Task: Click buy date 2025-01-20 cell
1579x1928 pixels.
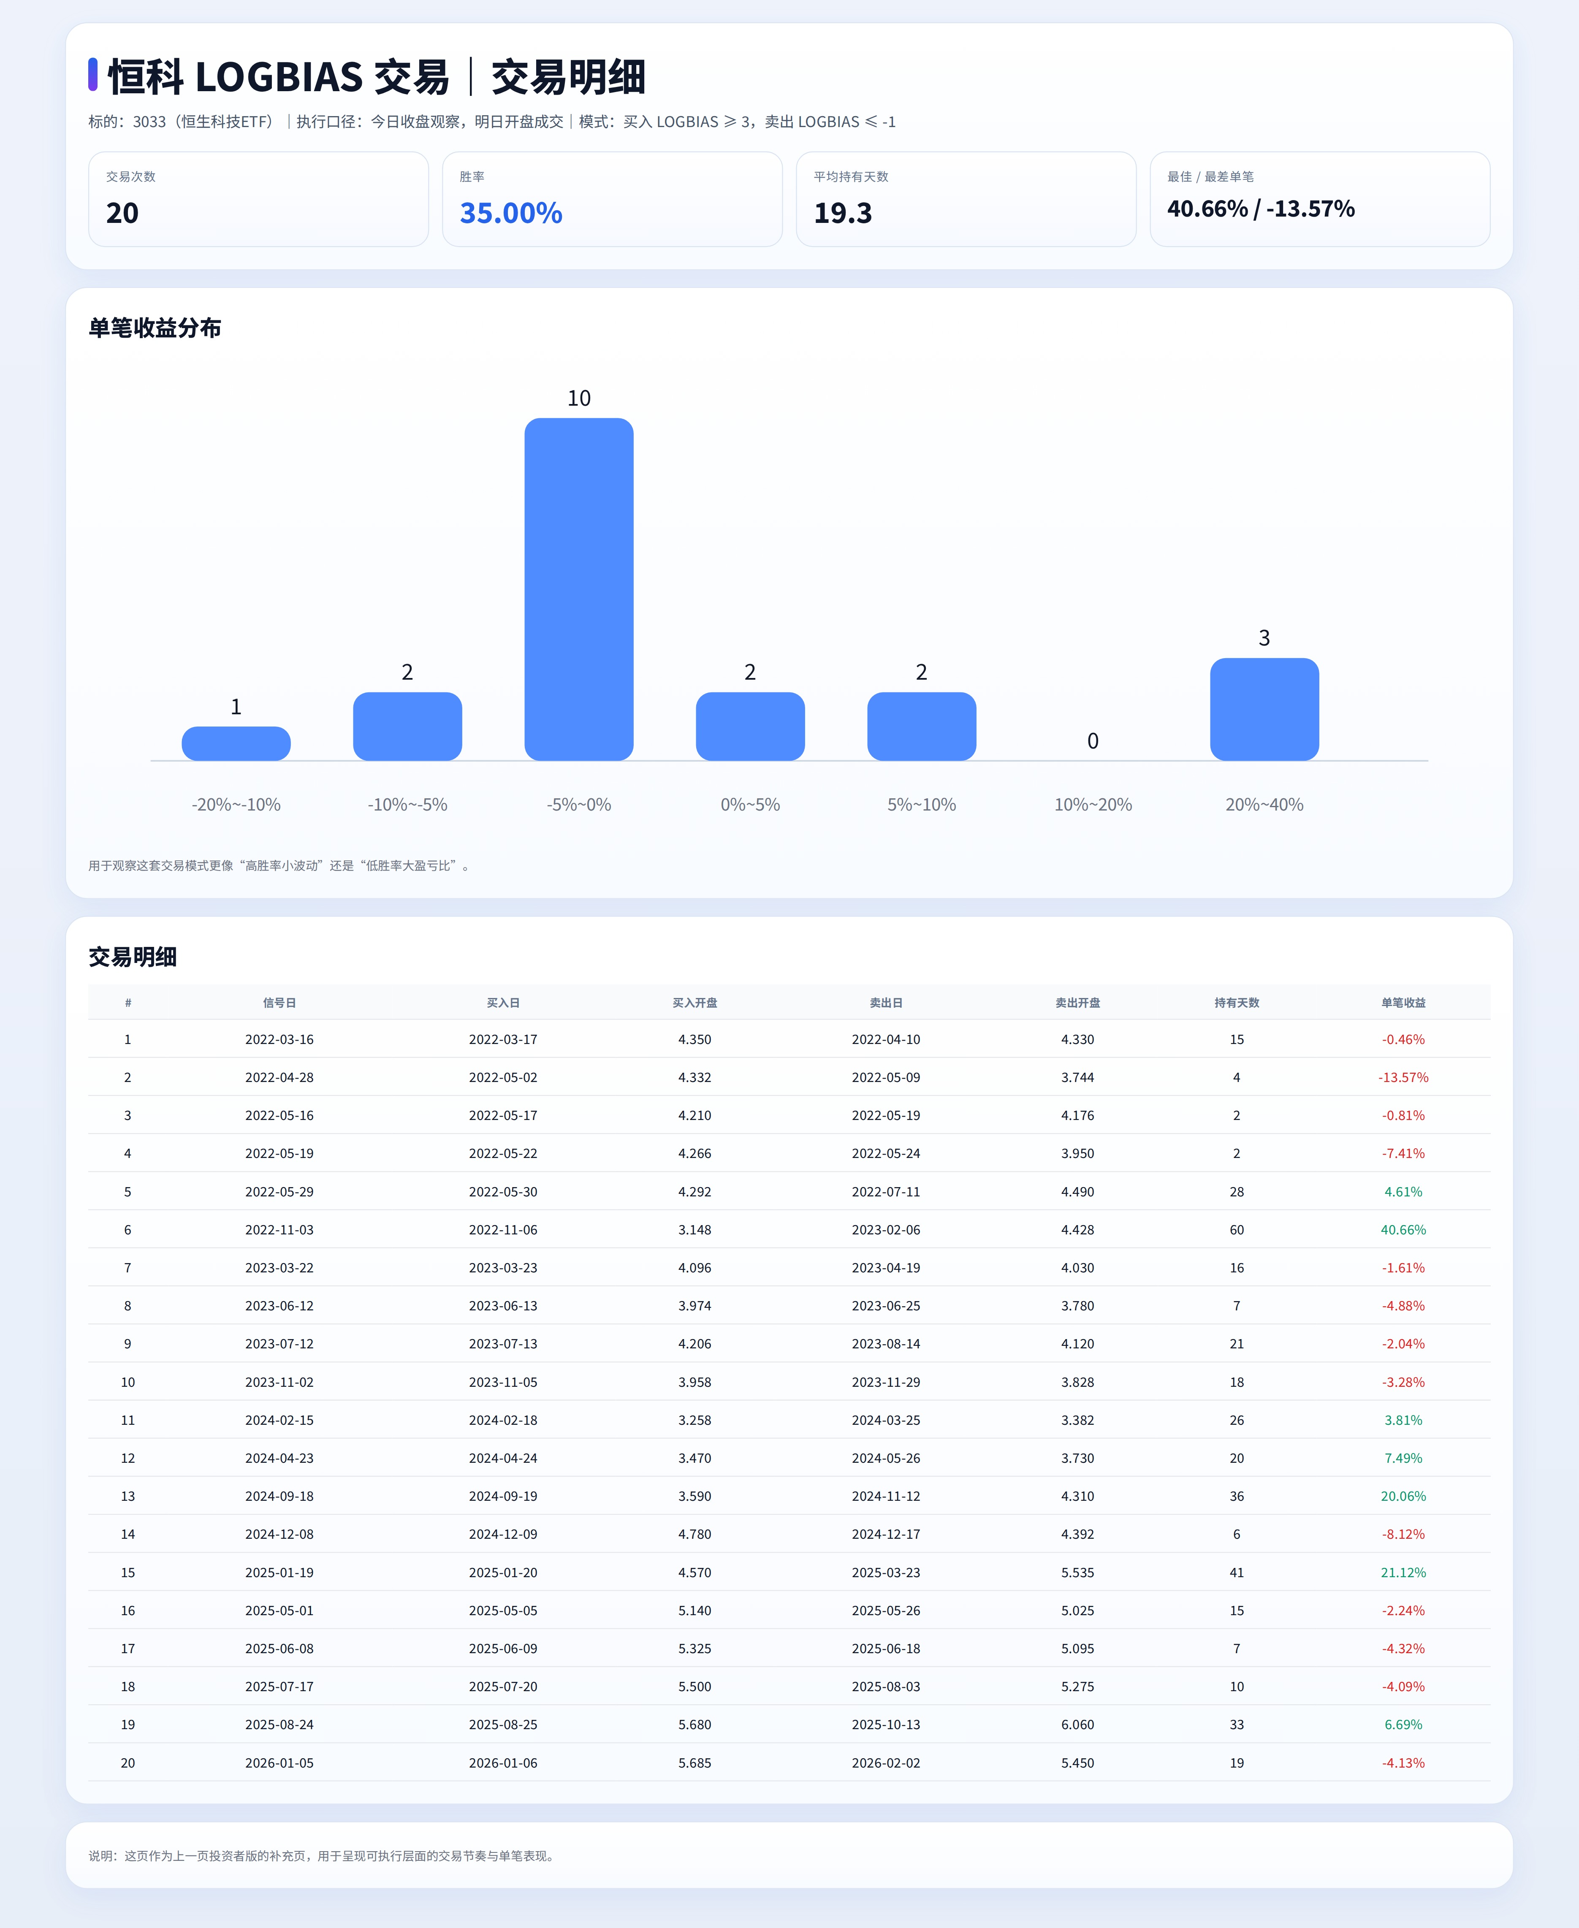Action: pyautogui.click(x=503, y=1573)
